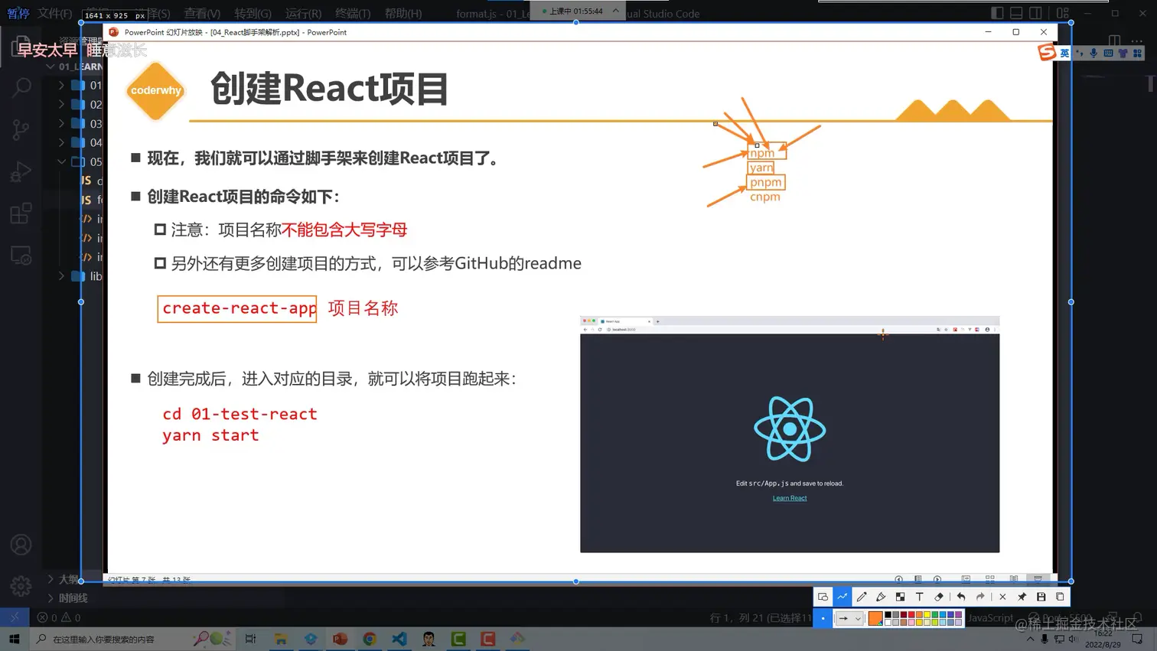Click the 暂停 pause button
The image size is (1157, 651).
(x=18, y=13)
